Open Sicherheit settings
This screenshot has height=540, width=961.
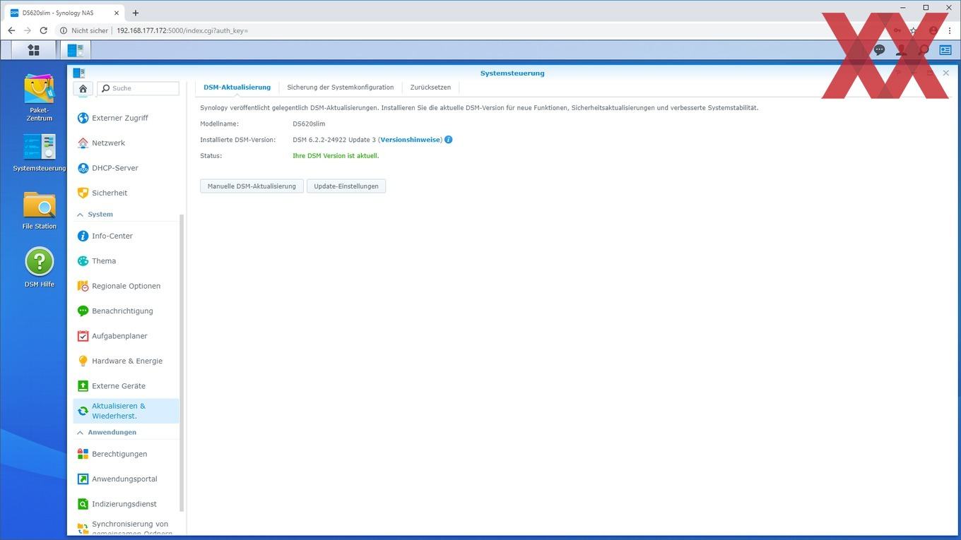[x=126, y=193]
